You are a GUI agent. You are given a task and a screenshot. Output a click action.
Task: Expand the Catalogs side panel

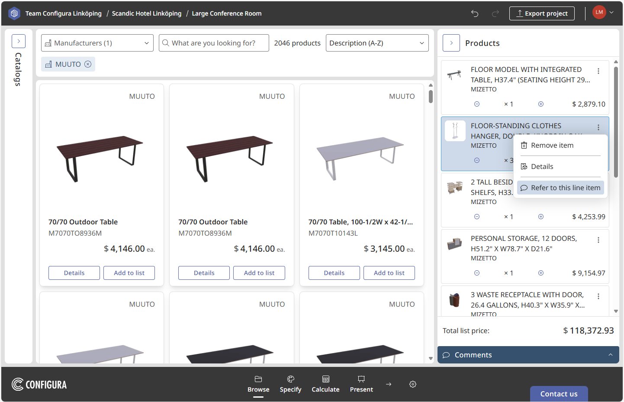pos(19,41)
